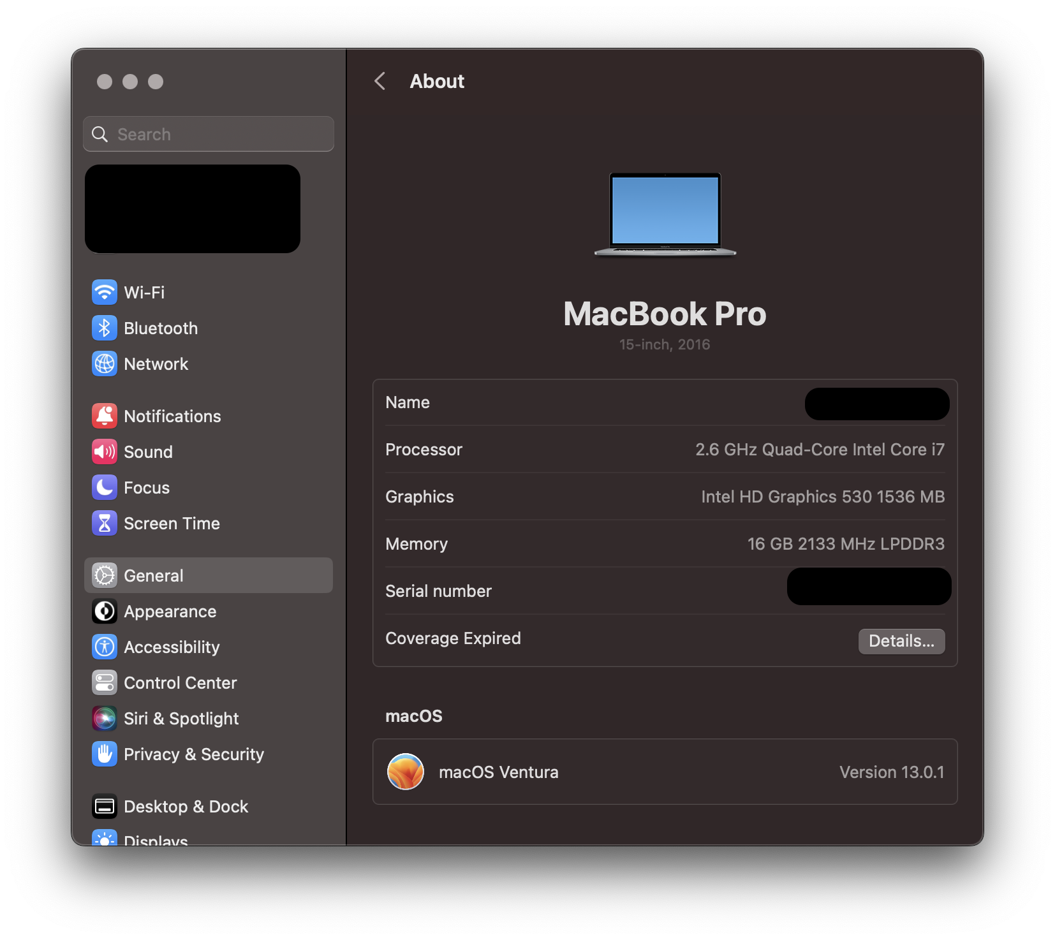The image size is (1055, 940).
Task: Click the redacted user account card
Action: (x=193, y=209)
